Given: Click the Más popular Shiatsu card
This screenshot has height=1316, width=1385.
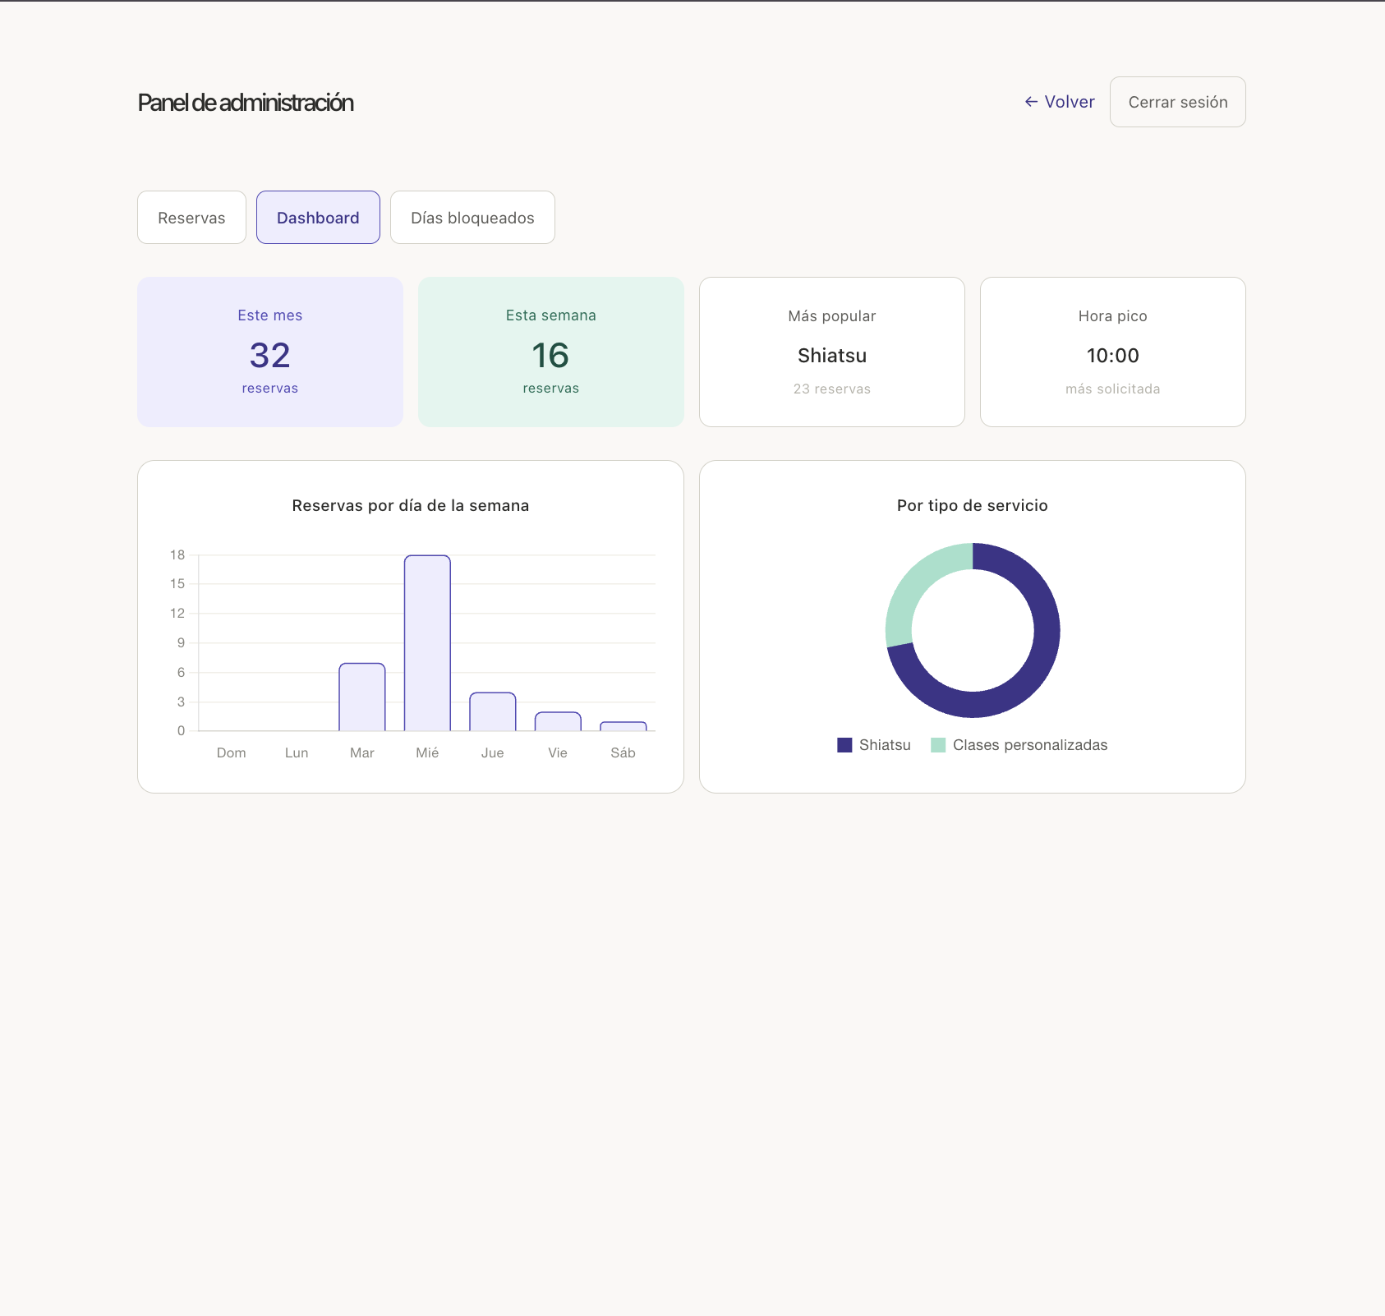Looking at the screenshot, I should tap(832, 352).
